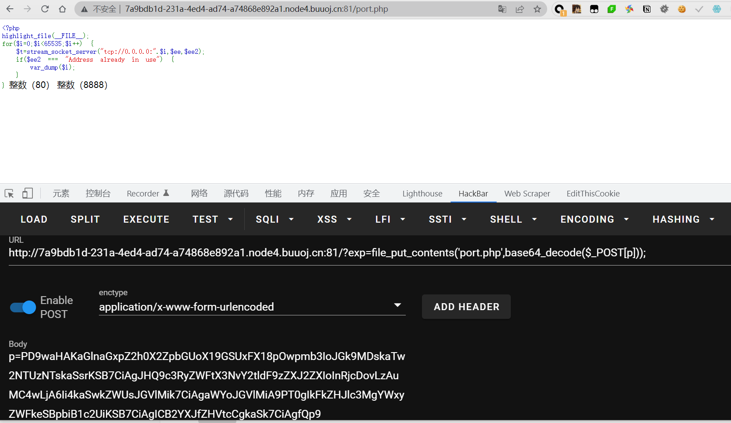Viewport: 731px width, 423px height.
Task: Click the EXECUTE button
Action: 146,219
